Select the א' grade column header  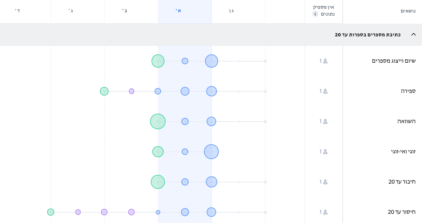click(x=178, y=11)
